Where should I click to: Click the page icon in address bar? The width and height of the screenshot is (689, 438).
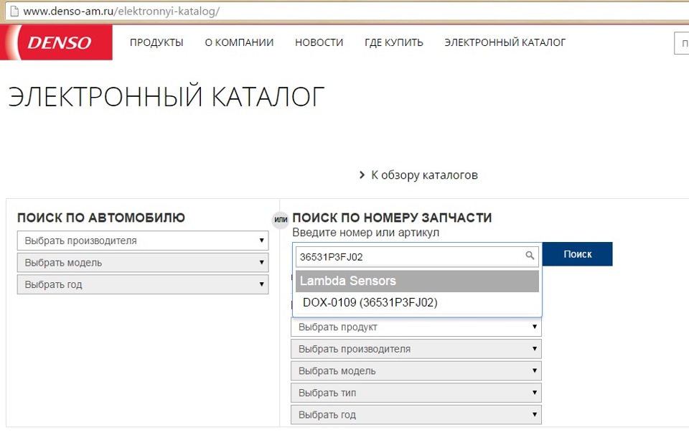click(x=14, y=11)
